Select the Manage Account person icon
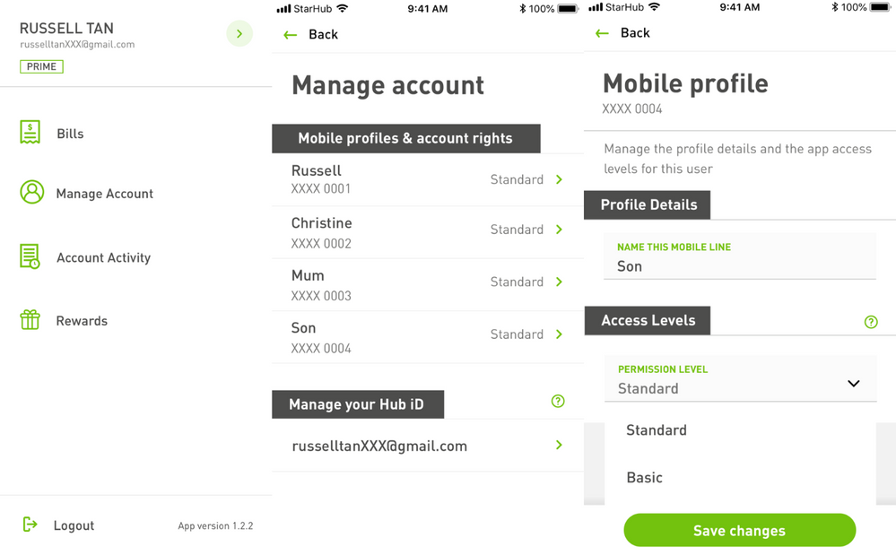 pyautogui.click(x=32, y=193)
